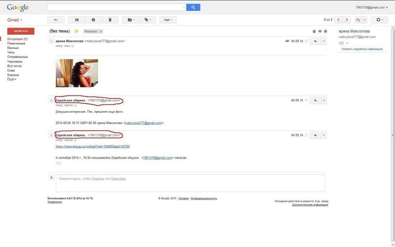
Task: Delete the conversation with trash icon
Action: [110, 20]
